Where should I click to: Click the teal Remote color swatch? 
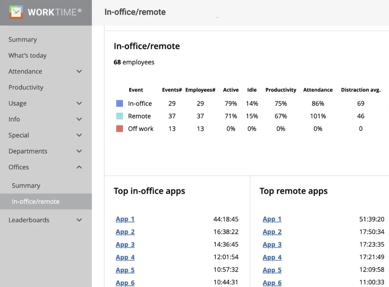pyautogui.click(x=119, y=116)
